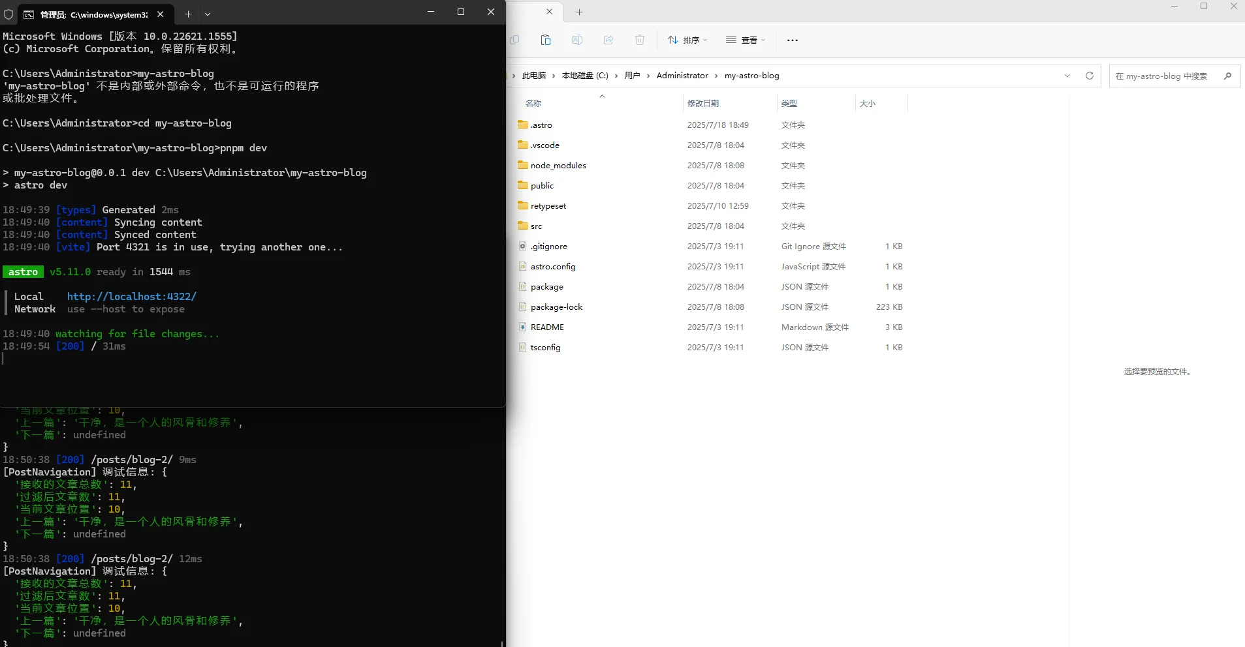Expand the 排序 sort dropdown

tap(687, 40)
